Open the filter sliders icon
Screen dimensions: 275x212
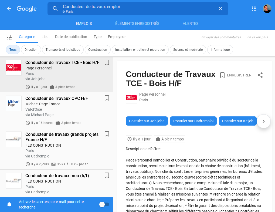(9, 37)
